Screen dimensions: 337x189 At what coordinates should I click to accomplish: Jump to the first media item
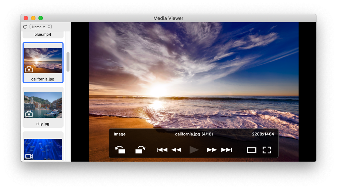tap(162, 150)
